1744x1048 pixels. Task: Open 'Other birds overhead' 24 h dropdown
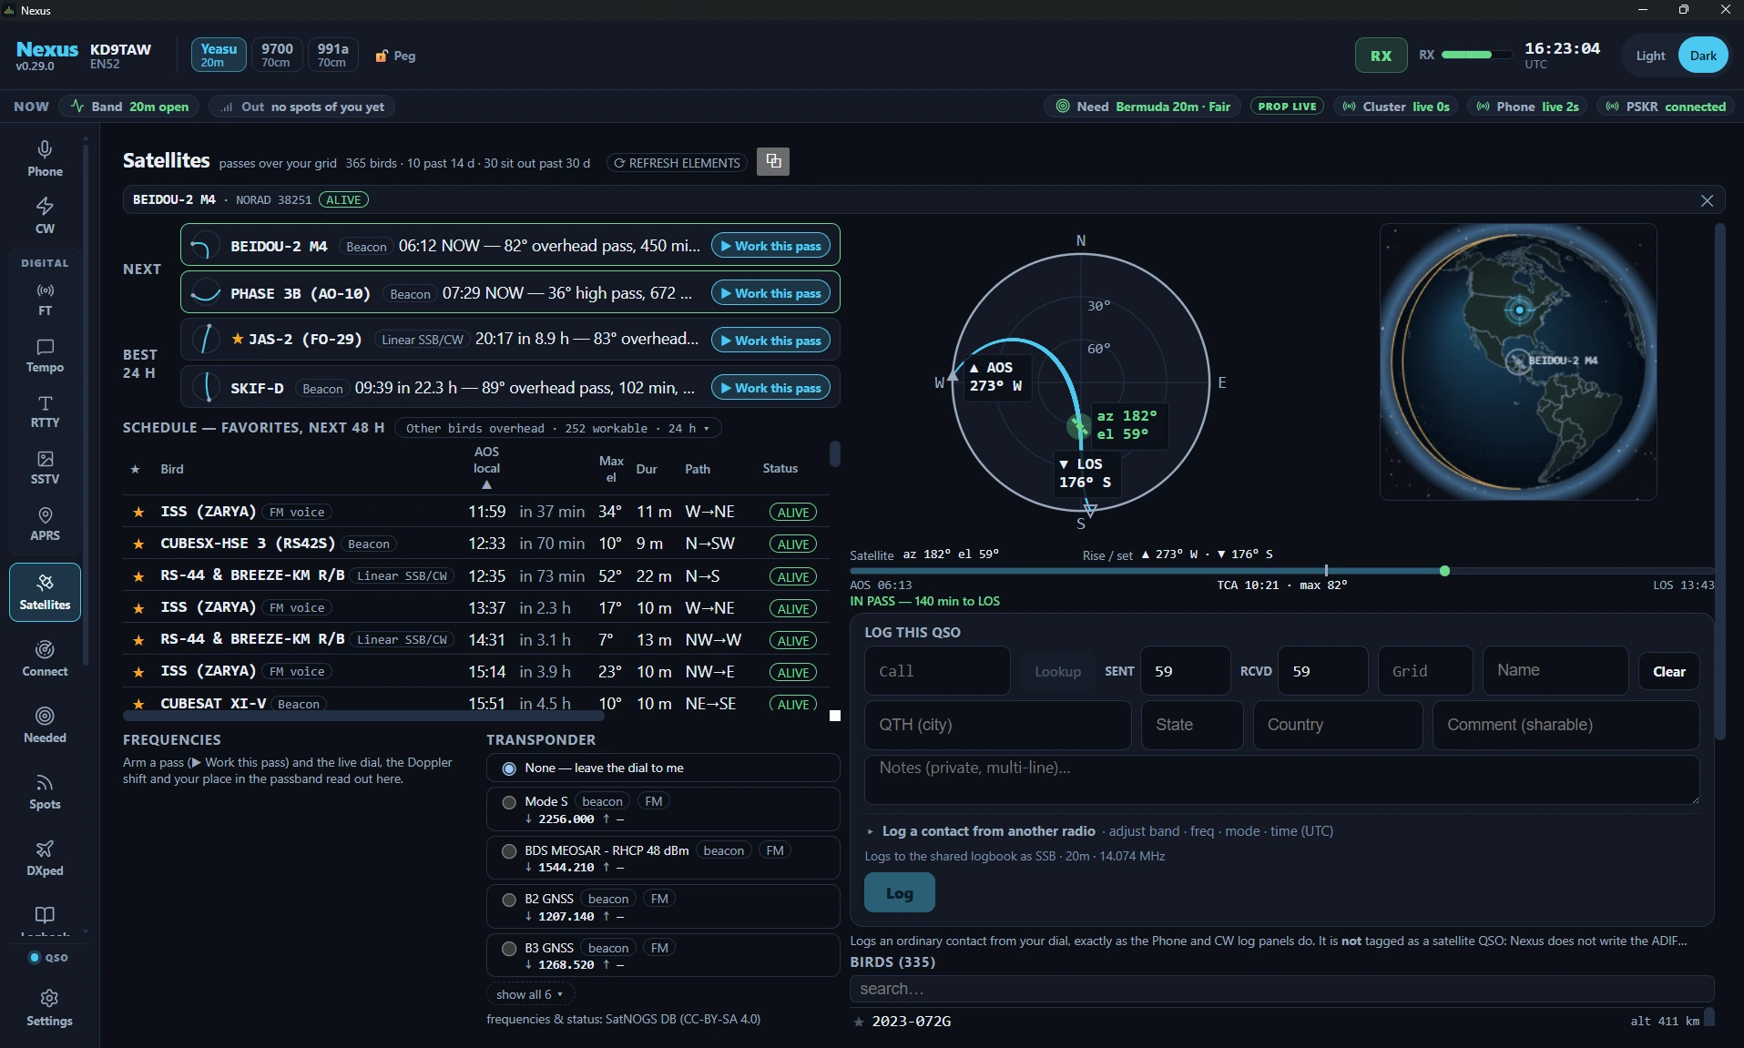pyautogui.click(x=557, y=428)
